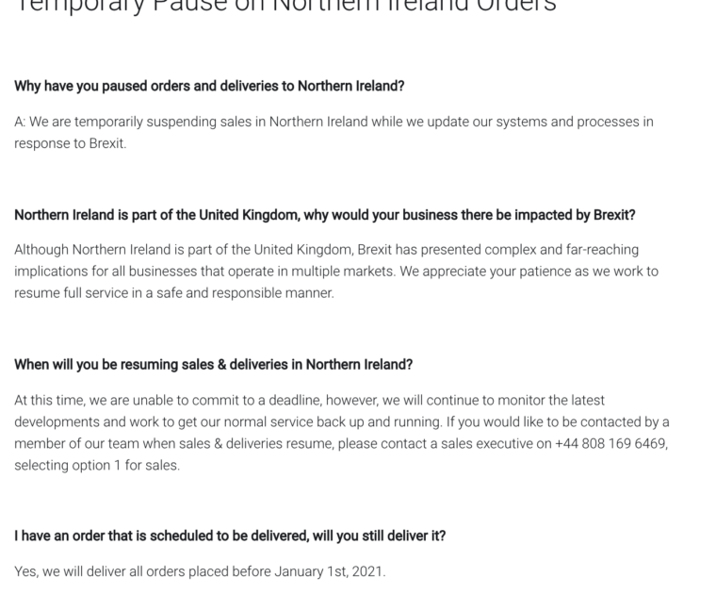This screenshot has width=716, height=594.
Task: Click "United Kingdom" in the bold question heading
Action: [249, 215]
